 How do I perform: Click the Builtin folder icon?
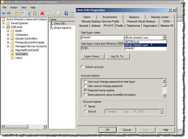[12, 31]
